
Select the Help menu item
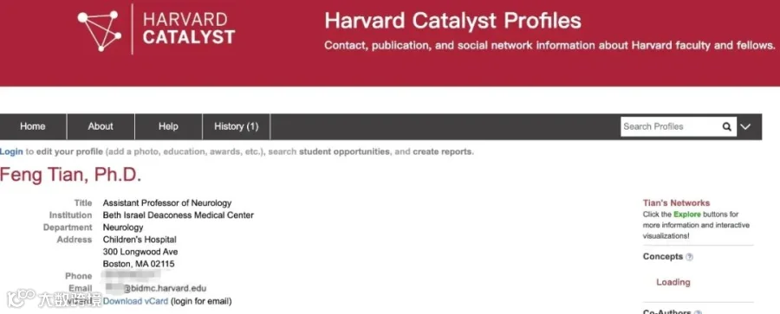coord(168,126)
